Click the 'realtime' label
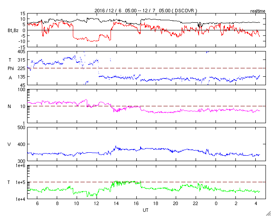The image size is (271, 216). [258, 11]
